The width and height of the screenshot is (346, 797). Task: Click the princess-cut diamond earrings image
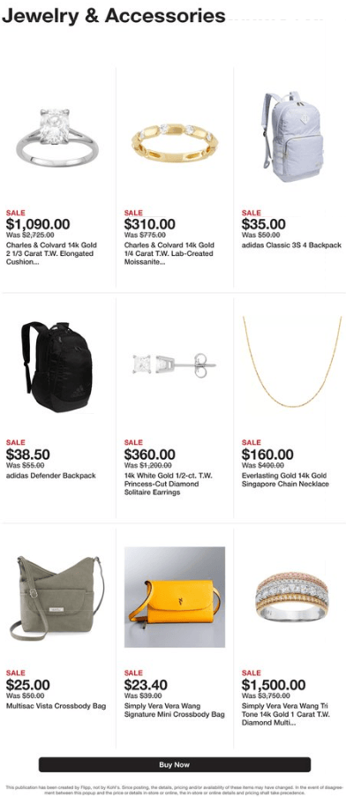pyautogui.click(x=174, y=364)
